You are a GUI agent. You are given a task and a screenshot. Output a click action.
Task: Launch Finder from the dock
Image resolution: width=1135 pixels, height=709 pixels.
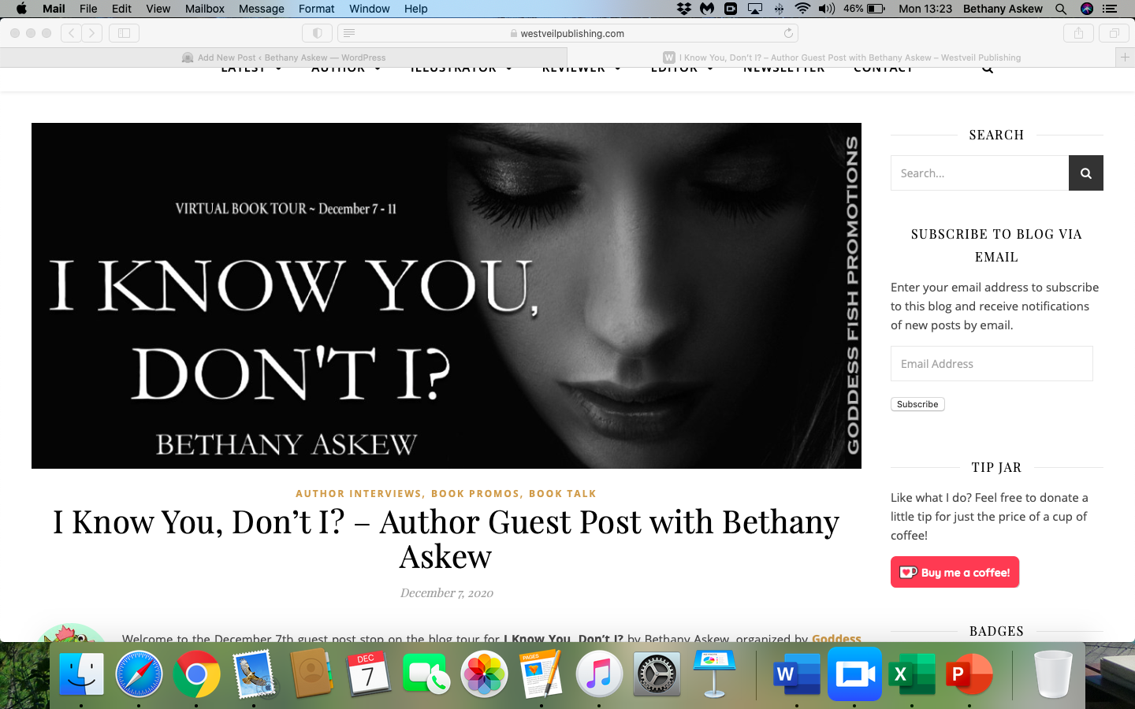(82, 674)
